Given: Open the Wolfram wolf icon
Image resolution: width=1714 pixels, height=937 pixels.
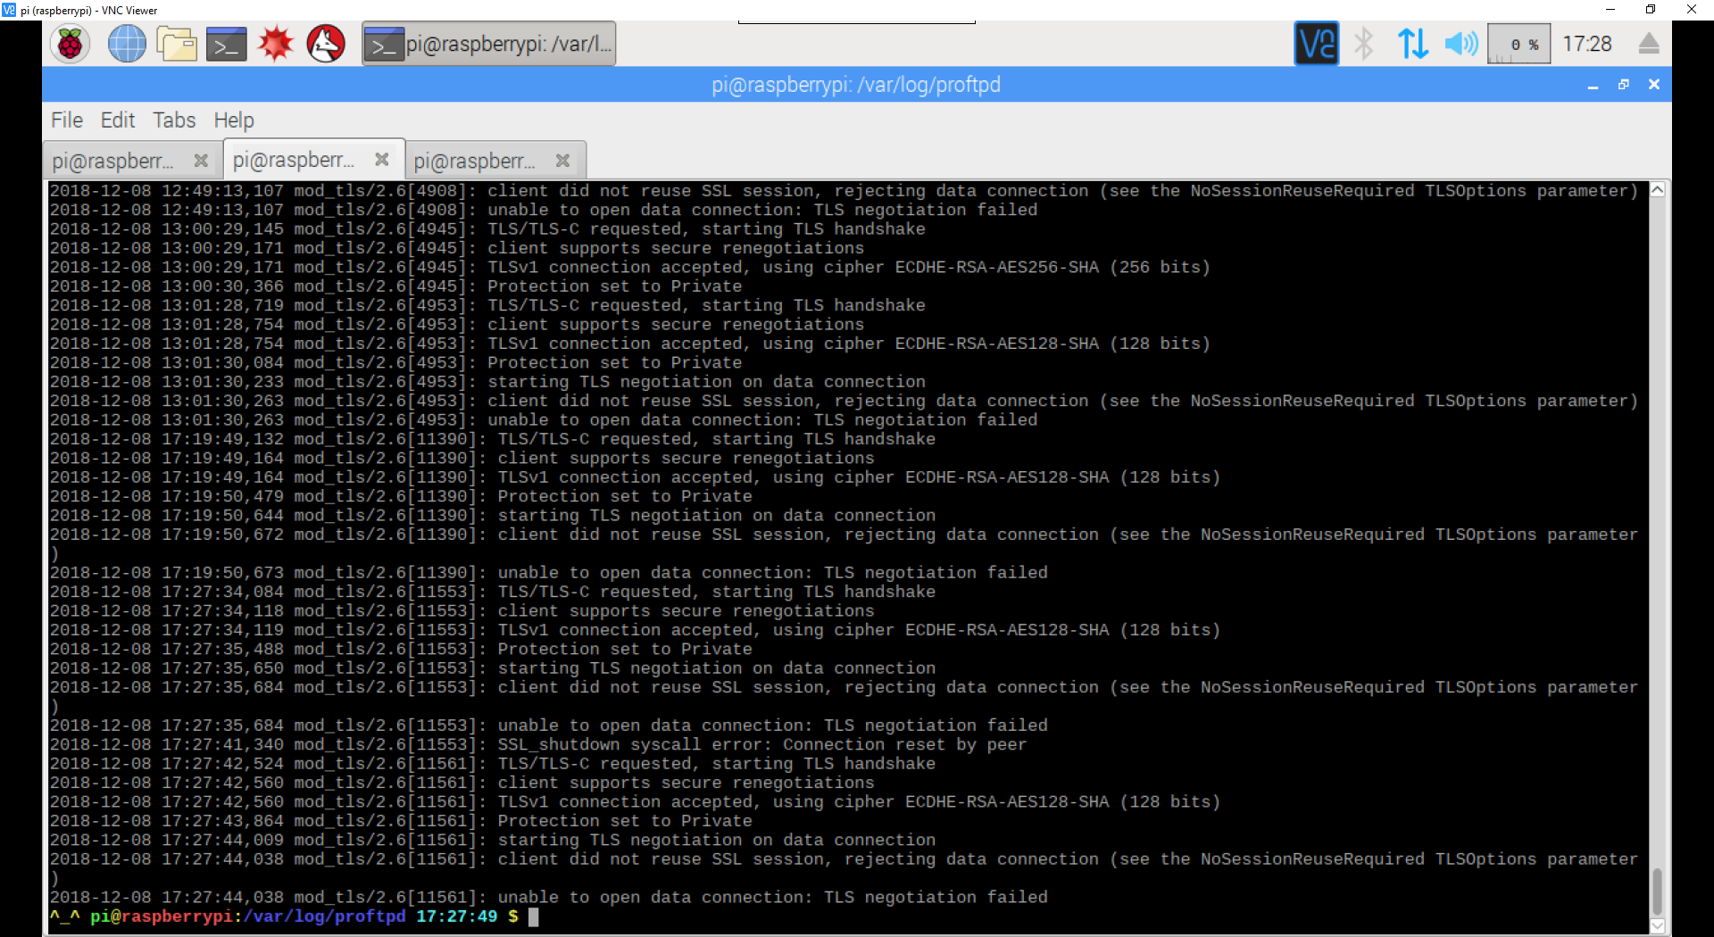Looking at the screenshot, I should [326, 44].
